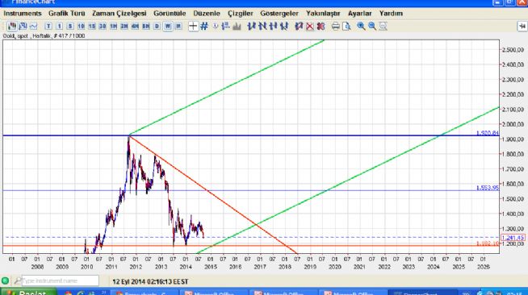The image size is (528, 295).
Task: Choose the 1H timeframe button
Action: pyautogui.click(x=114, y=27)
